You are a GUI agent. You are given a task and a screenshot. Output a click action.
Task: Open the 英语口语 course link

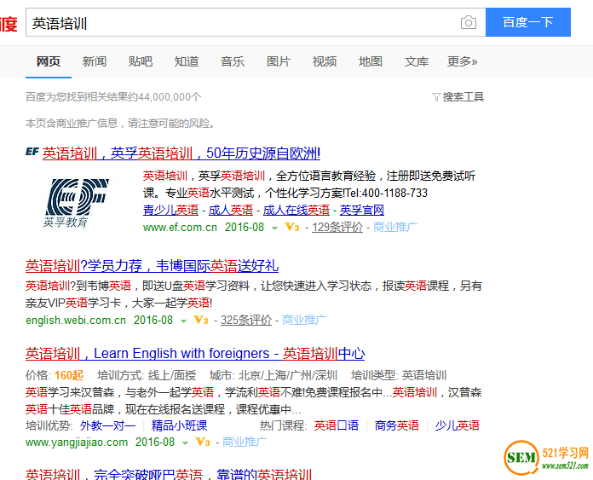(x=337, y=425)
